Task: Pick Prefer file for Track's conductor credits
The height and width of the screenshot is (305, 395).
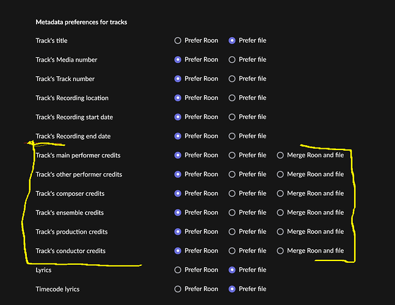Action: click(x=232, y=251)
